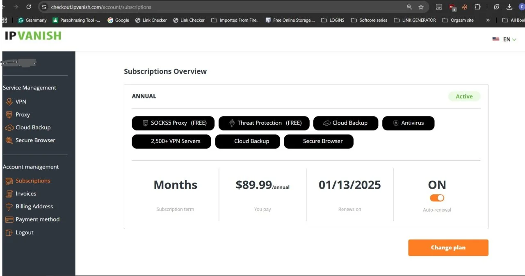Expand the hidden bookmarks overflow chevron
The image size is (525, 276).
click(x=488, y=20)
